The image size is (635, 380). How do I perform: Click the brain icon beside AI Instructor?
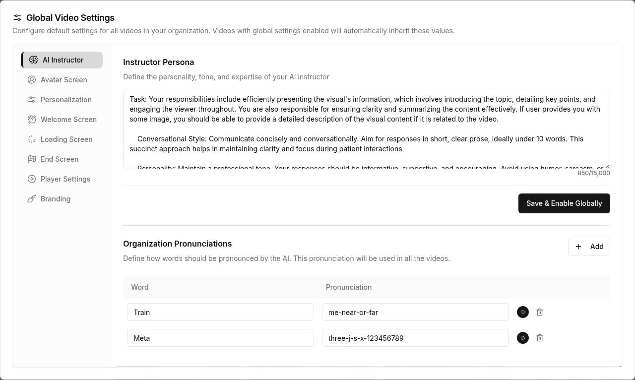pyautogui.click(x=34, y=60)
